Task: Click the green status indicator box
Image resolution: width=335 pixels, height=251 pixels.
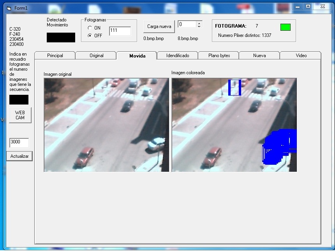Action: point(286,27)
